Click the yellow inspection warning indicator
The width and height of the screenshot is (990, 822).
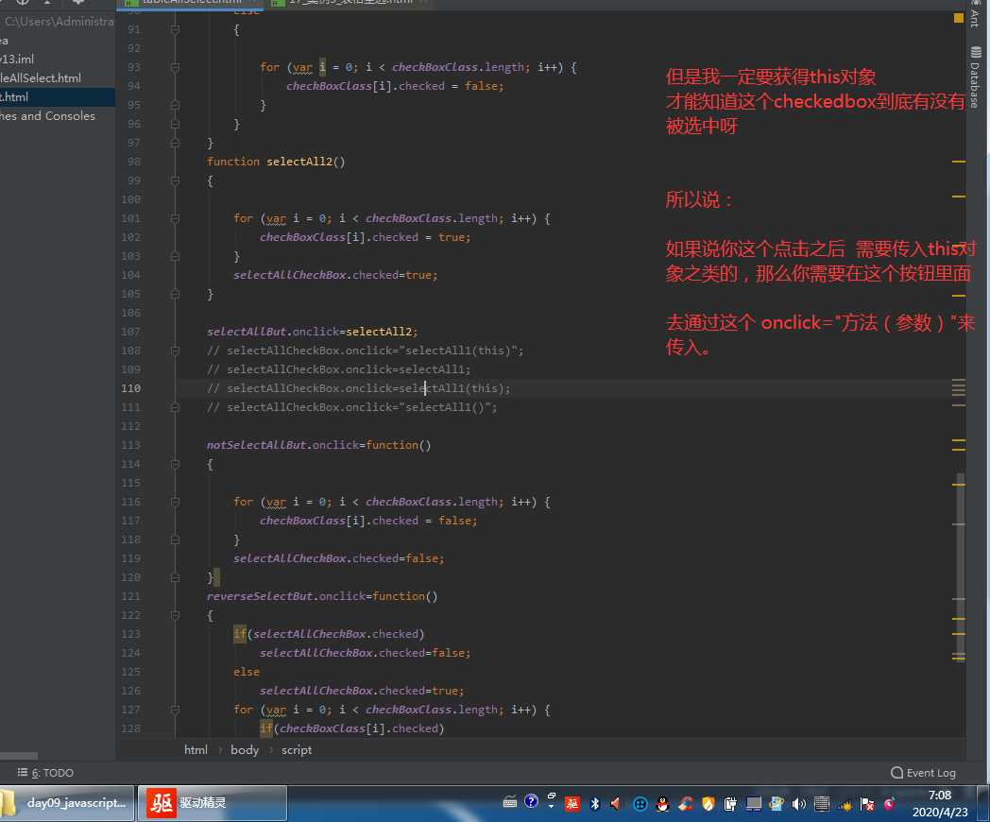[959, 18]
